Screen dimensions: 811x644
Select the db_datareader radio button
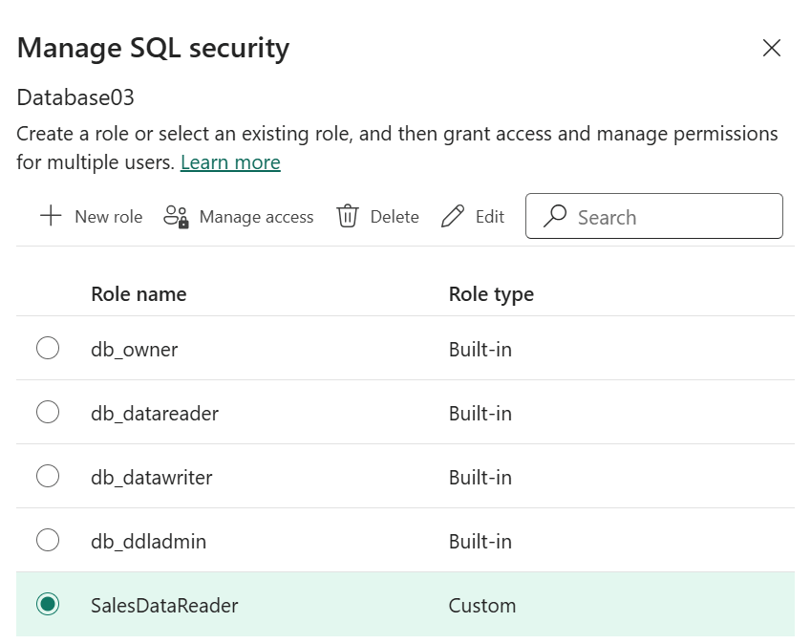(48, 413)
